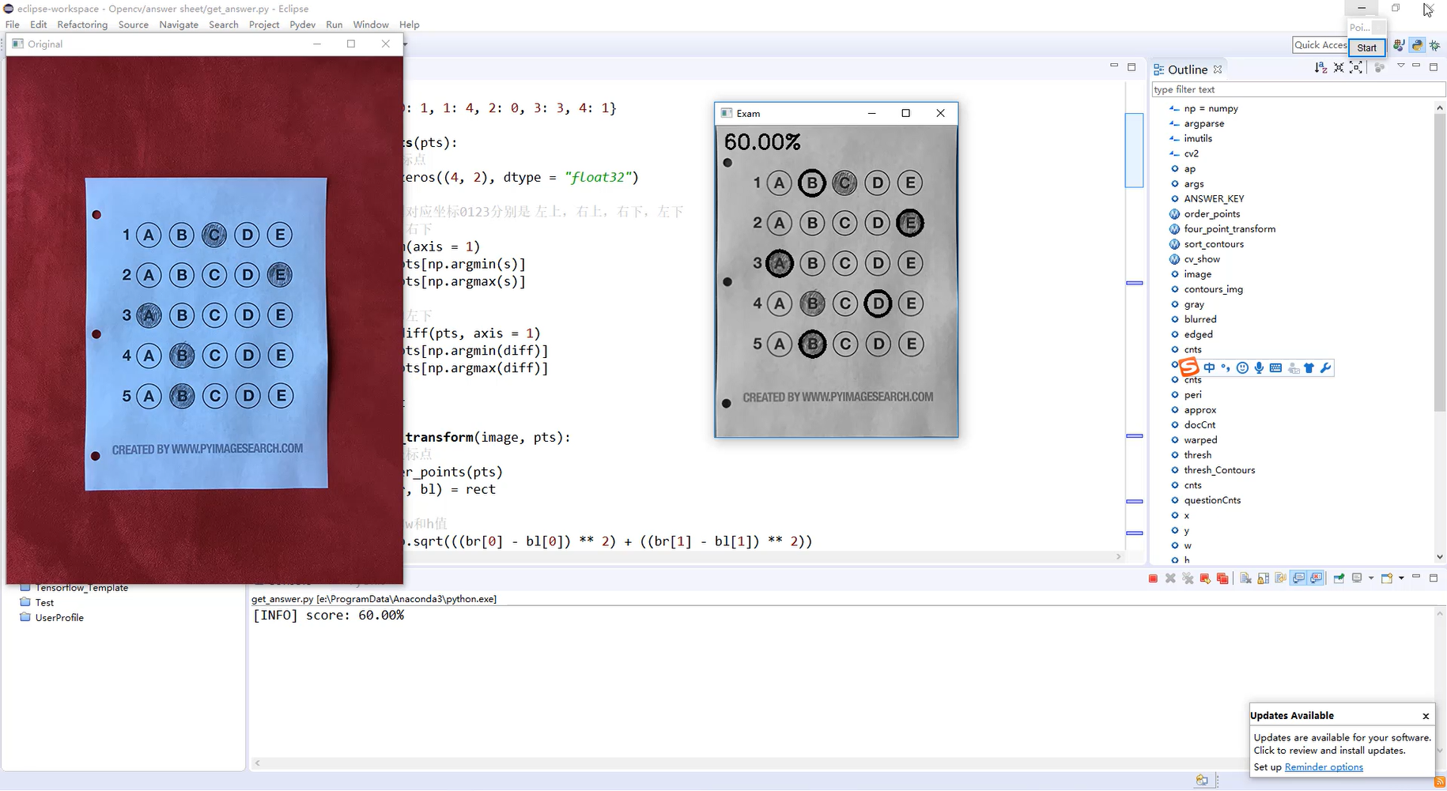Image resolution: width=1447 pixels, height=791 pixels.
Task: Open the Window menu
Action: click(371, 24)
